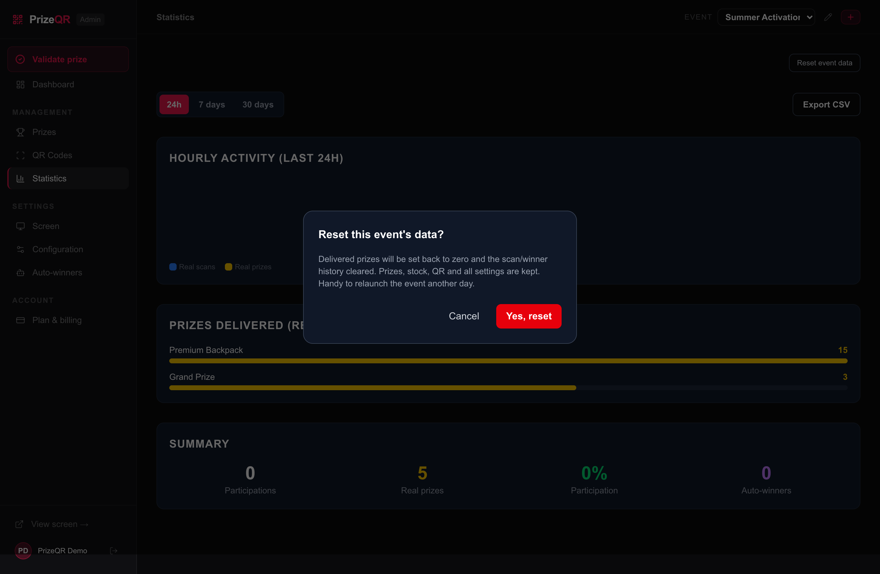This screenshot has height=574, width=880.
Task: Click Cancel in the reset dialog
Action: click(464, 316)
